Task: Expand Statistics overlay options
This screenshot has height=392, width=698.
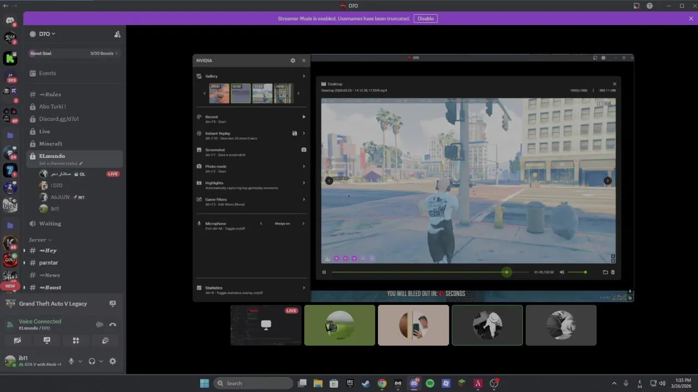Action: pos(304,287)
